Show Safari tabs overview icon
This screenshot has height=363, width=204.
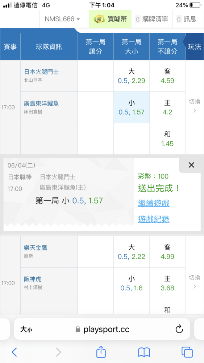[x=187, y=352]
